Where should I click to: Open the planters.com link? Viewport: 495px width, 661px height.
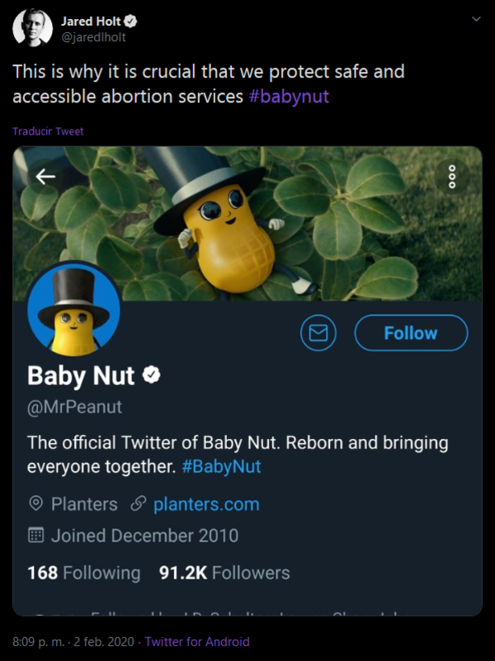(206, 503)
